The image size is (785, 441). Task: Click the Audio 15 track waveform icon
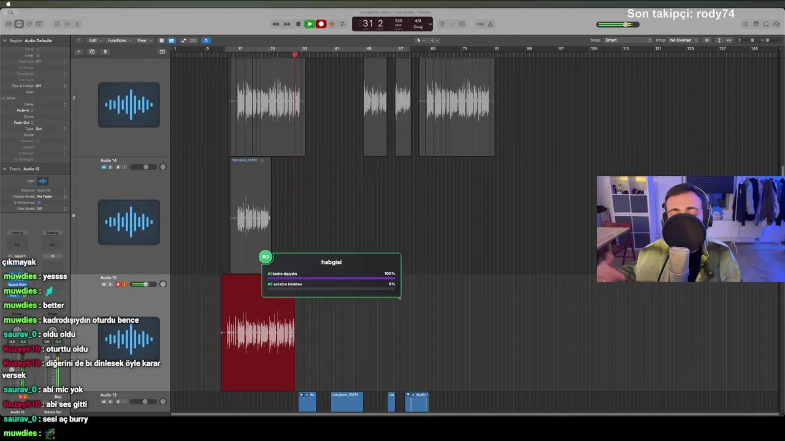click(129, 339)
